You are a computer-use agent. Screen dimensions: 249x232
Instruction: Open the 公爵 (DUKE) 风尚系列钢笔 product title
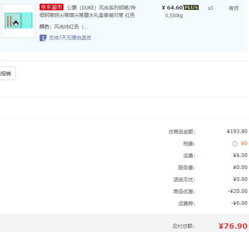tap(87, 12)
